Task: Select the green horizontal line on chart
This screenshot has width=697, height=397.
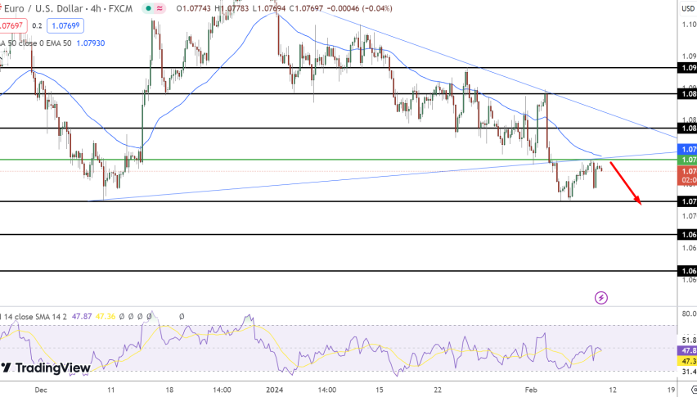Action: [338, 160]
